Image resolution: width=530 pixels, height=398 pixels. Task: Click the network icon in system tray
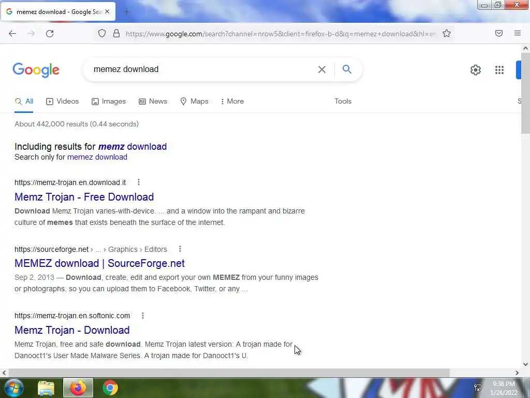[478, 388]
